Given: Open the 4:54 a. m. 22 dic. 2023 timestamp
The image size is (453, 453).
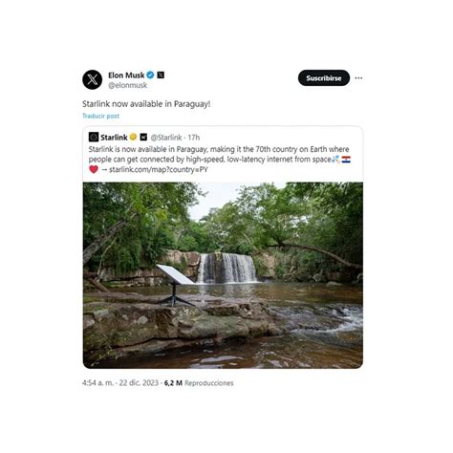Looking at the screenshot, I should tap(120, 383).
